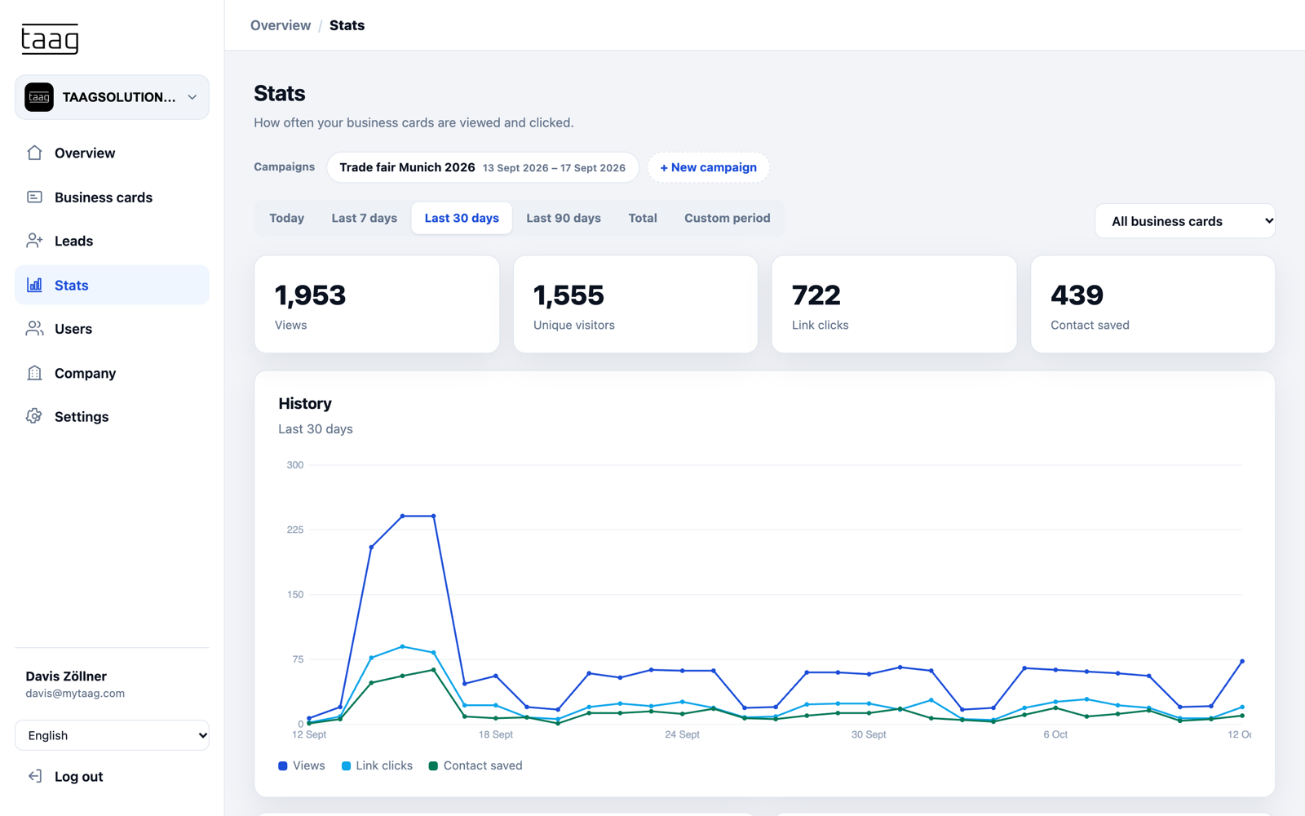1305x816 pixels.
Task: Click the davis@mytaag.com email text
Action: click(x=75, y=694)
